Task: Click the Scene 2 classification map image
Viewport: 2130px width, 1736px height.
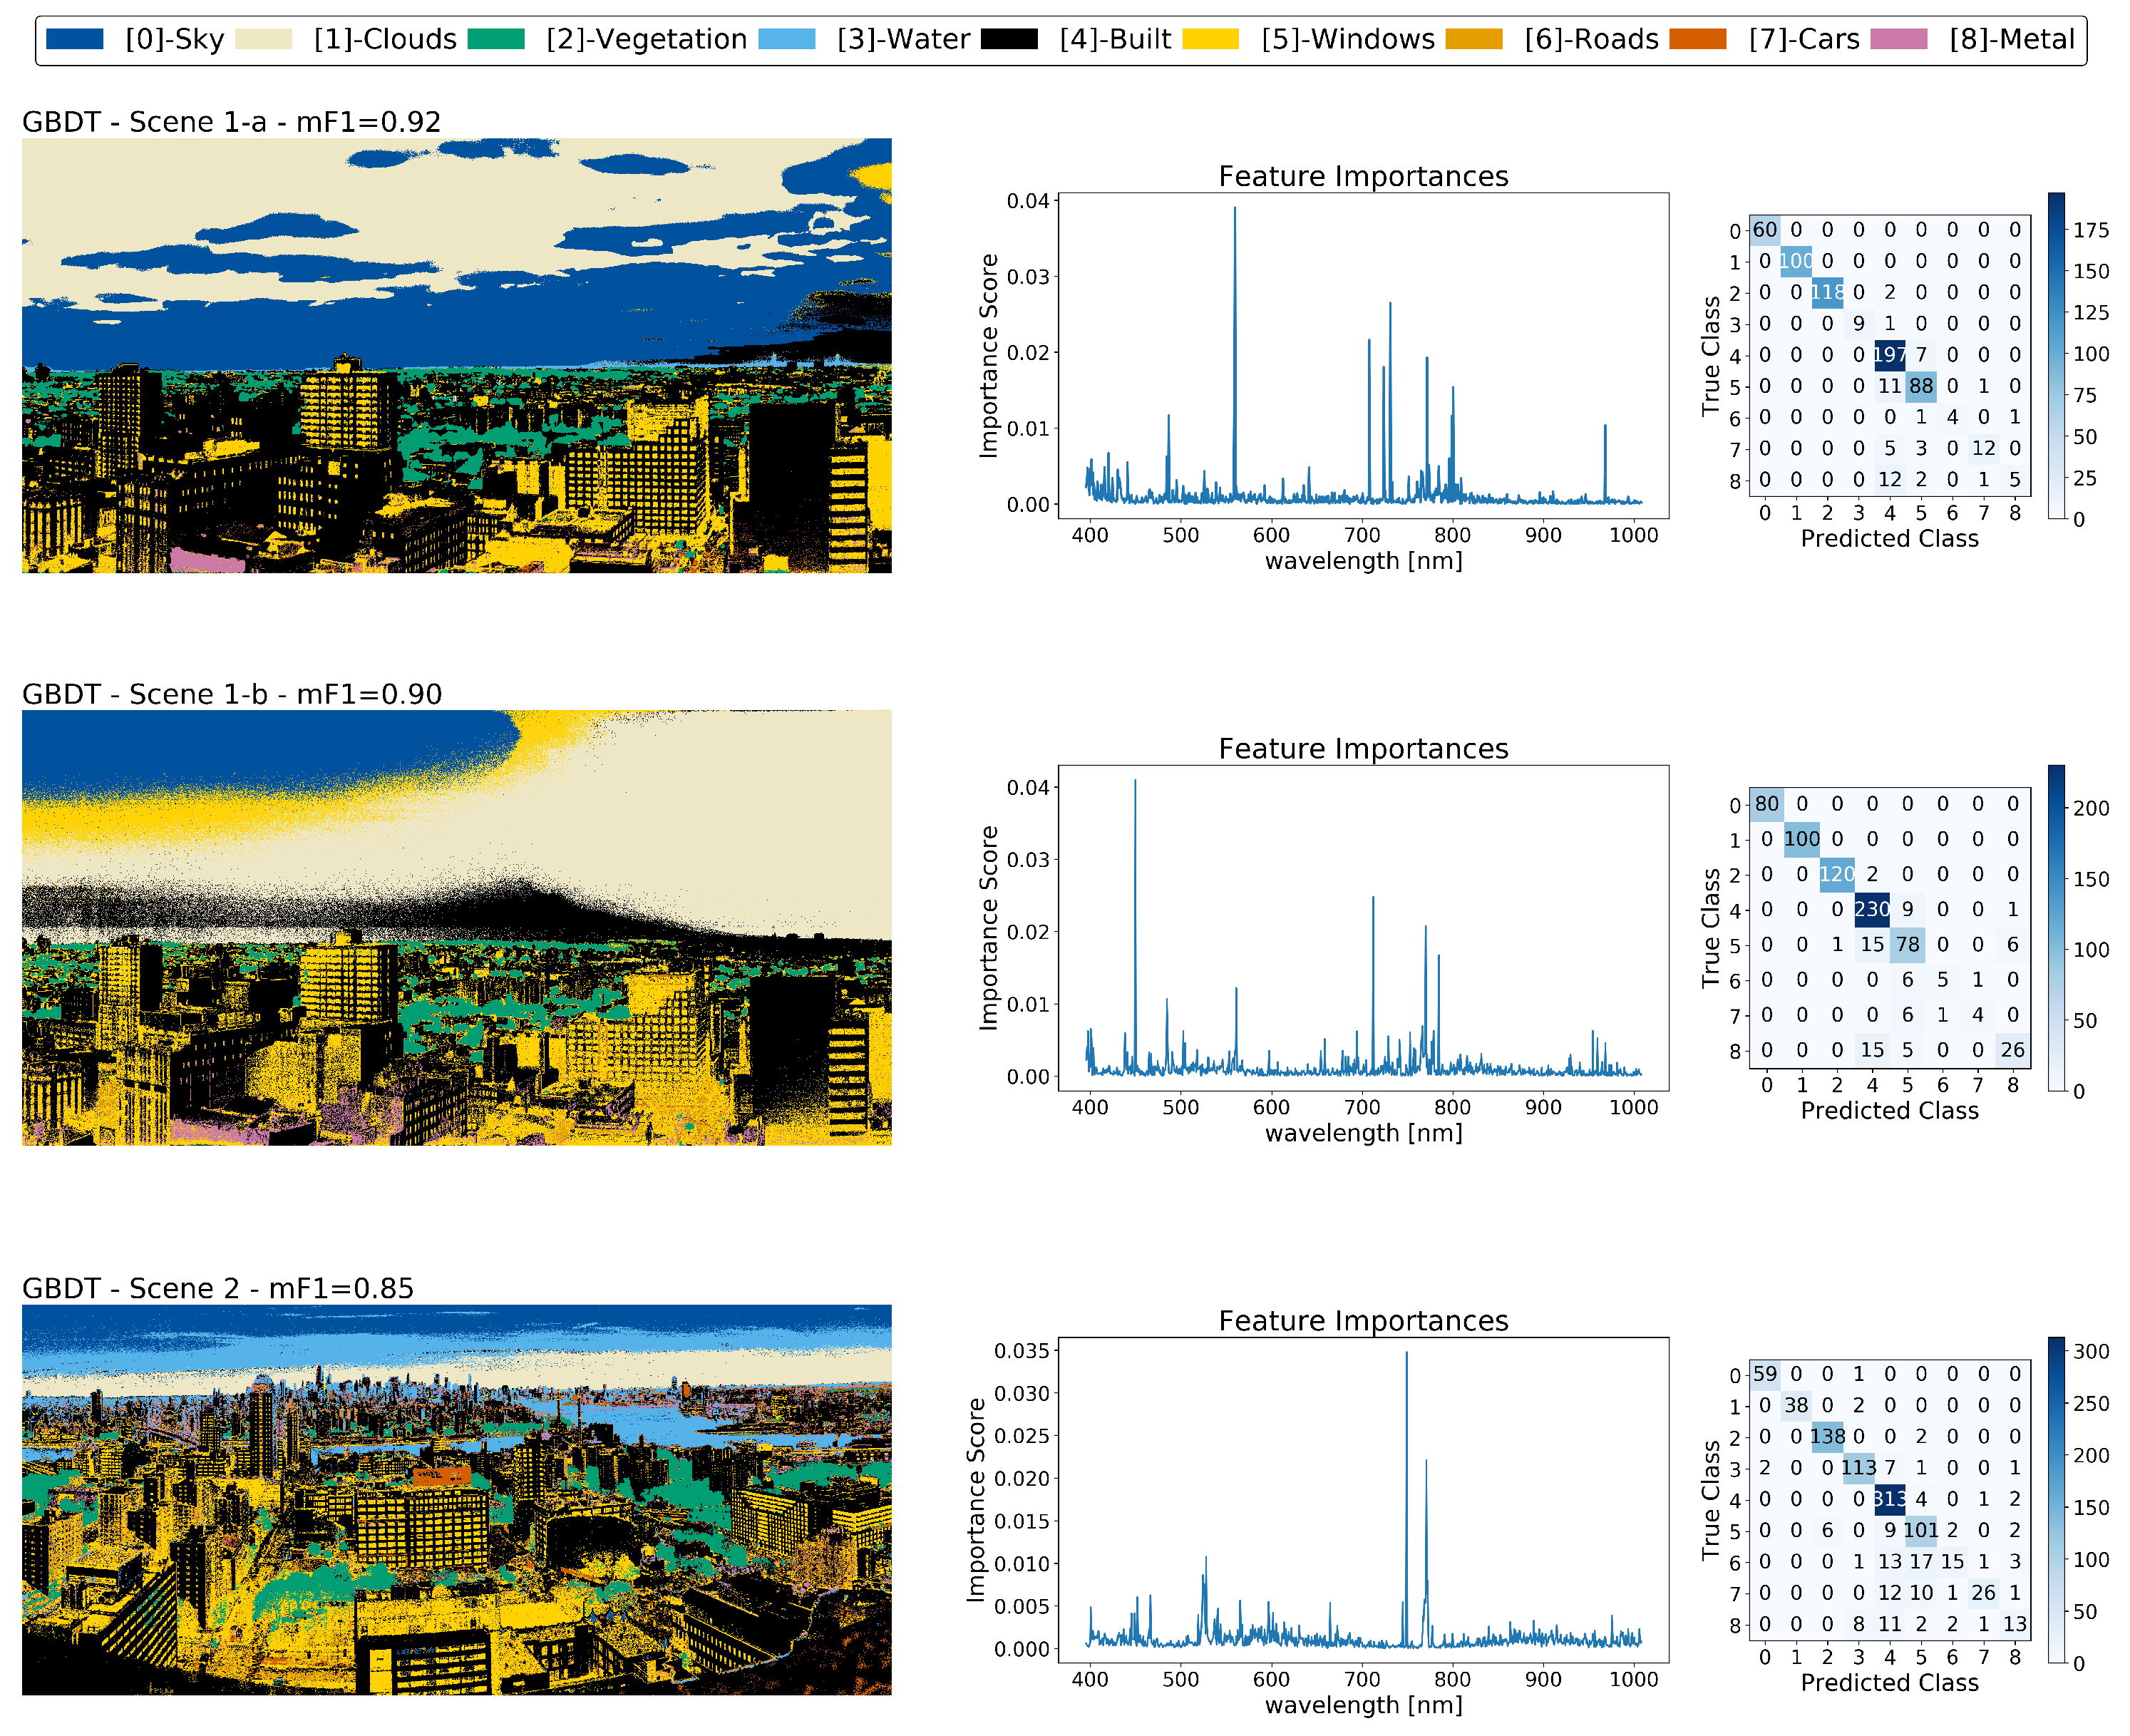Action: [457, 1499]
